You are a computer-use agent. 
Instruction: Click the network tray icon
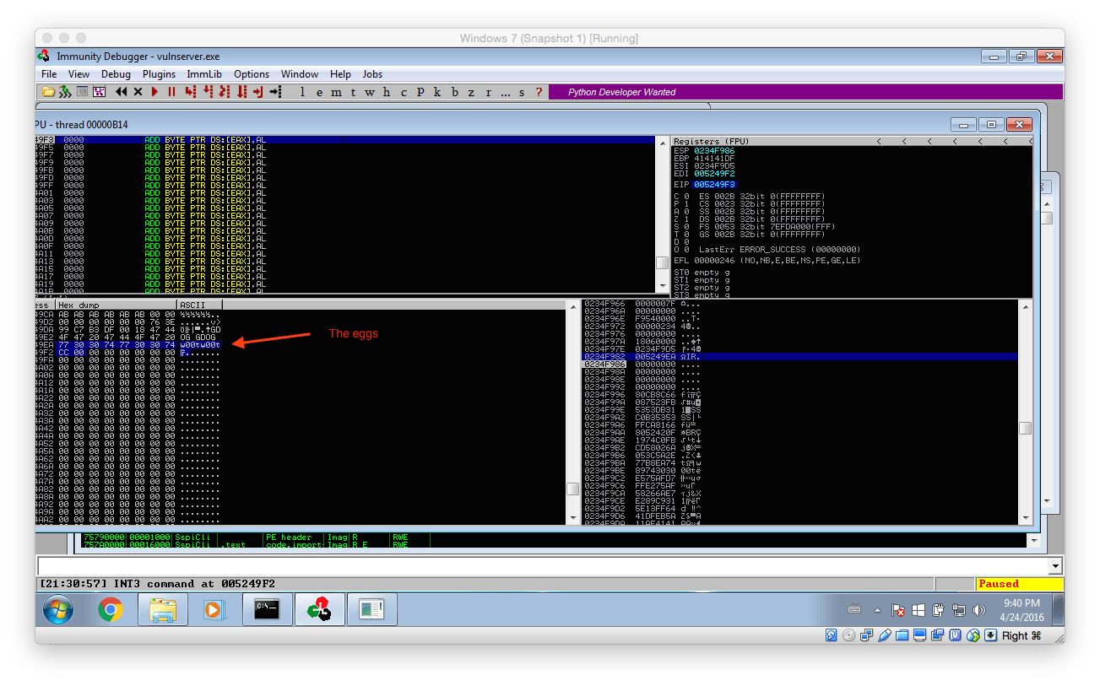(959, 610)
